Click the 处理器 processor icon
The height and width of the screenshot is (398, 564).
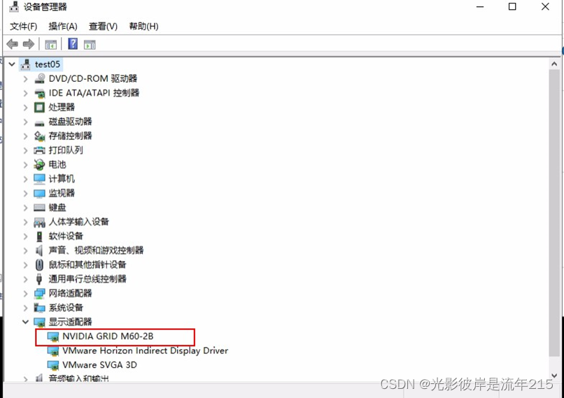(x=39, y=107)
